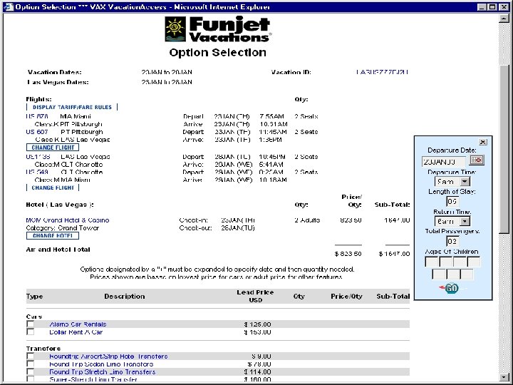
Task: Tick Round Trip Stretch Limo Transfers checkbox
Action: 30,371
